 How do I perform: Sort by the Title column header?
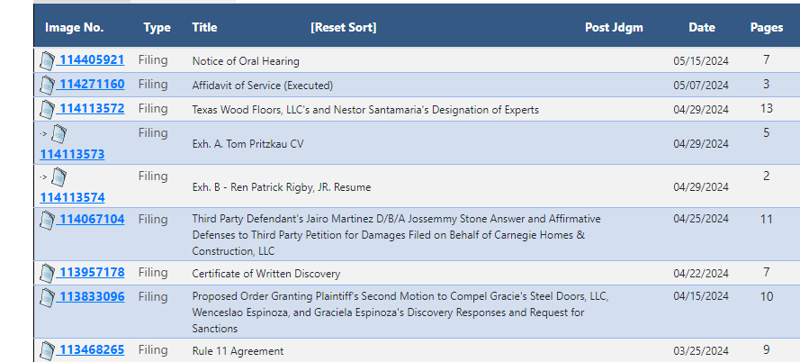204,27
